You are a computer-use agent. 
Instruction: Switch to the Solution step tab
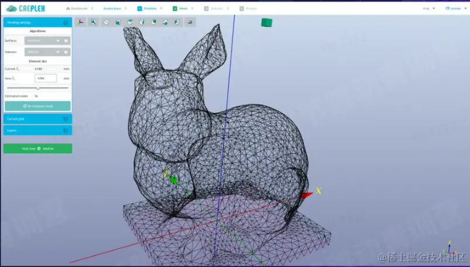pos(214,8)
